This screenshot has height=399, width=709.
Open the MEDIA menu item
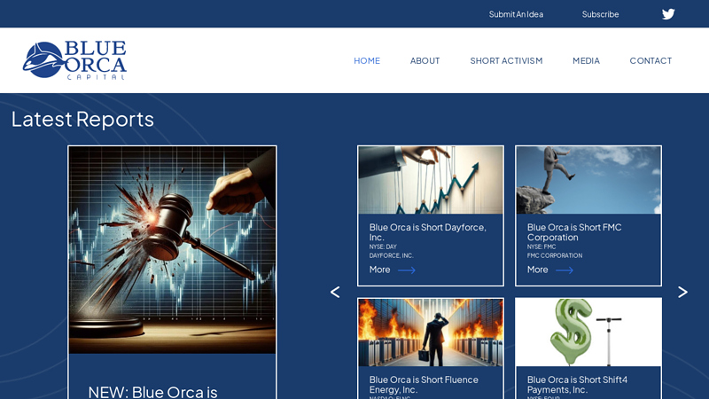click(586, 60)
